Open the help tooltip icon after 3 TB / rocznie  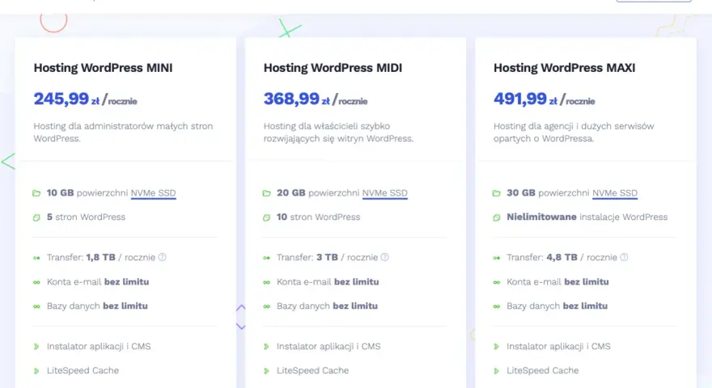384,257
